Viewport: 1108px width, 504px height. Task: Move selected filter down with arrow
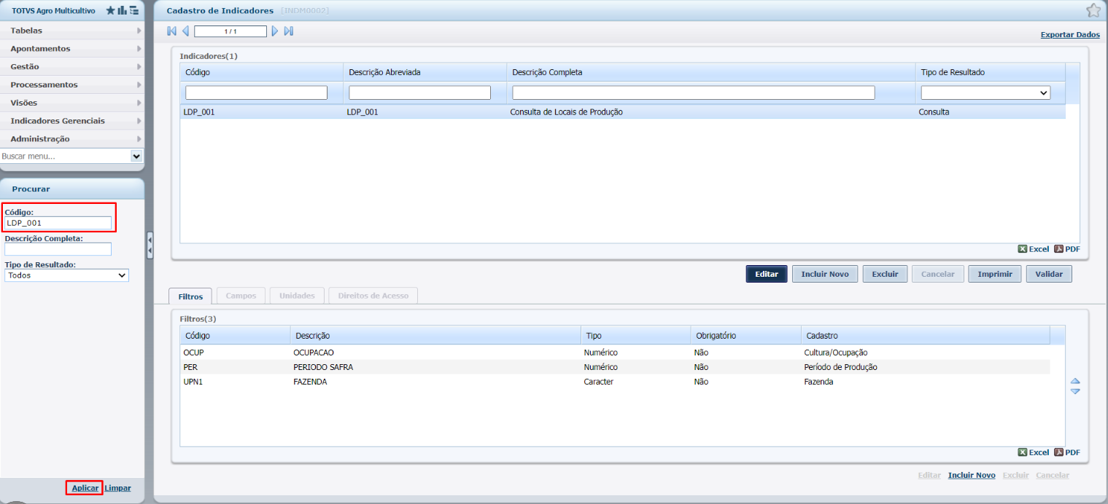tap(1075, 391)
